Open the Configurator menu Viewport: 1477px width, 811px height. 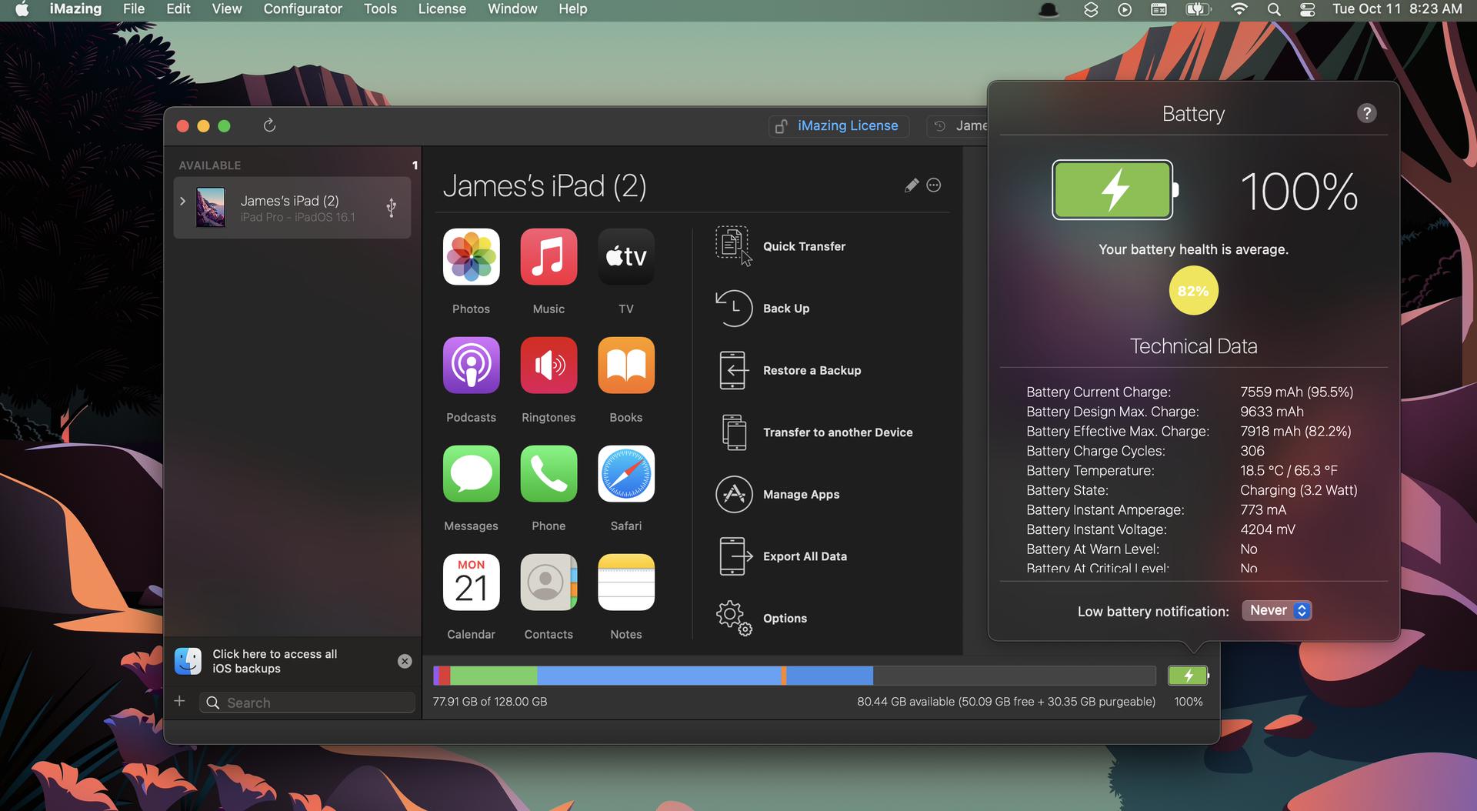pos(303,9)
